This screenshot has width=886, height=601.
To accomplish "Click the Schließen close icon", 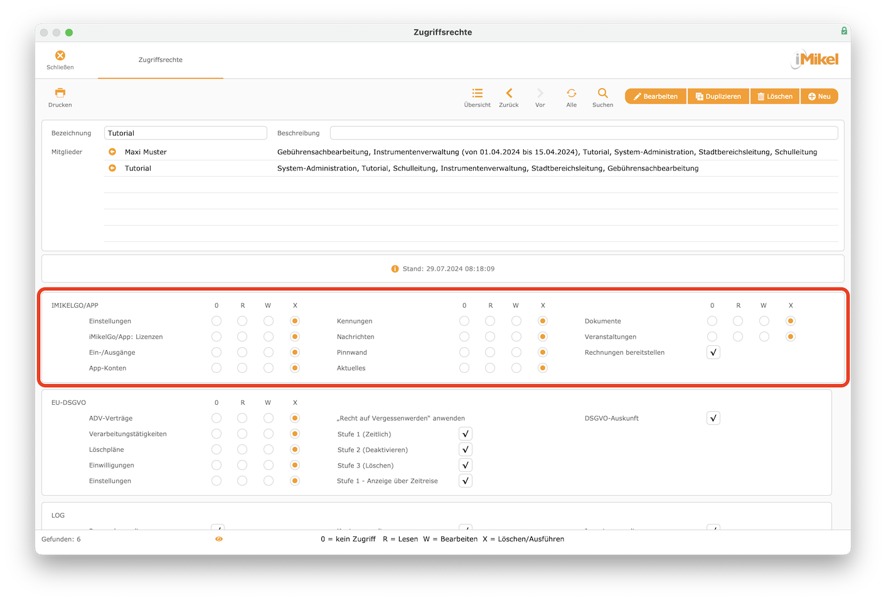I will [x=60, y=56].
